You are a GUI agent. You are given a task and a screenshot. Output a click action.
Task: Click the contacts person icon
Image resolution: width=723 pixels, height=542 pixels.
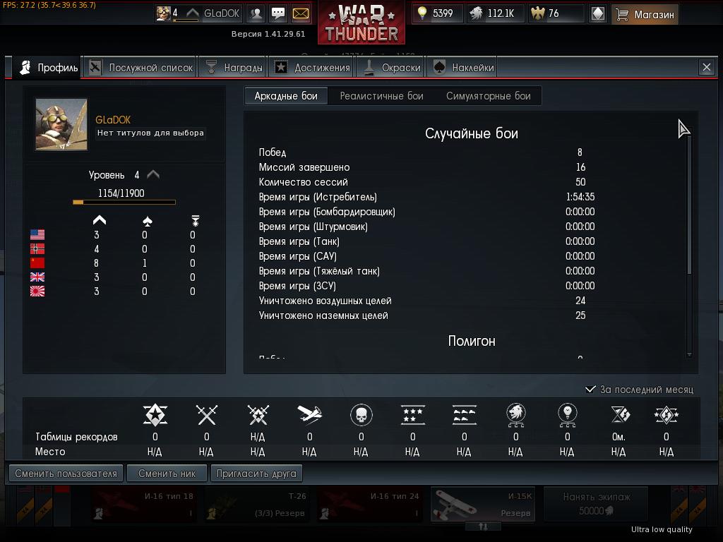(256, 13)
